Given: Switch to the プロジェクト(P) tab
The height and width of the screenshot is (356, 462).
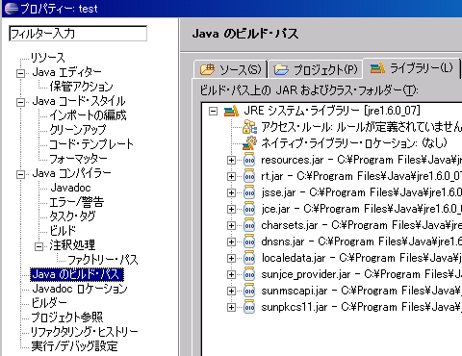Looking at the screenshot, I should pos(316,69).
